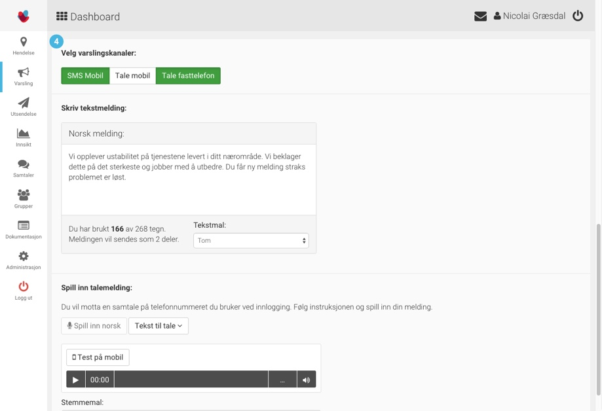Open the Tekstmal dropdown
The height and width of the screenshot is (411, 602).
[251, 241]
